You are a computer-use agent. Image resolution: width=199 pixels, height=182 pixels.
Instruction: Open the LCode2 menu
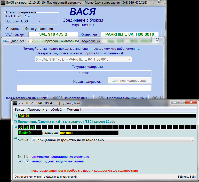click(57, 110)
